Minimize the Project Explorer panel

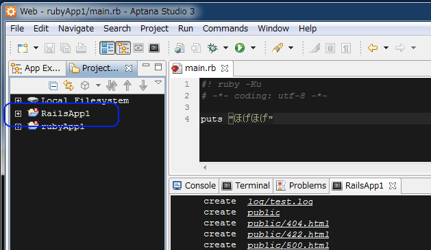point(146,66)
